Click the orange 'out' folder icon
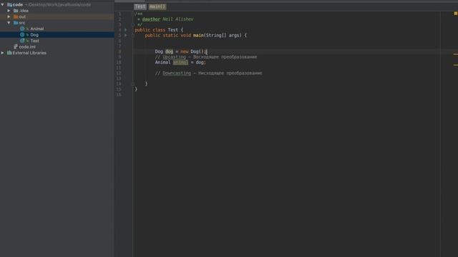 pyautogui.click(x=16, y=16)
